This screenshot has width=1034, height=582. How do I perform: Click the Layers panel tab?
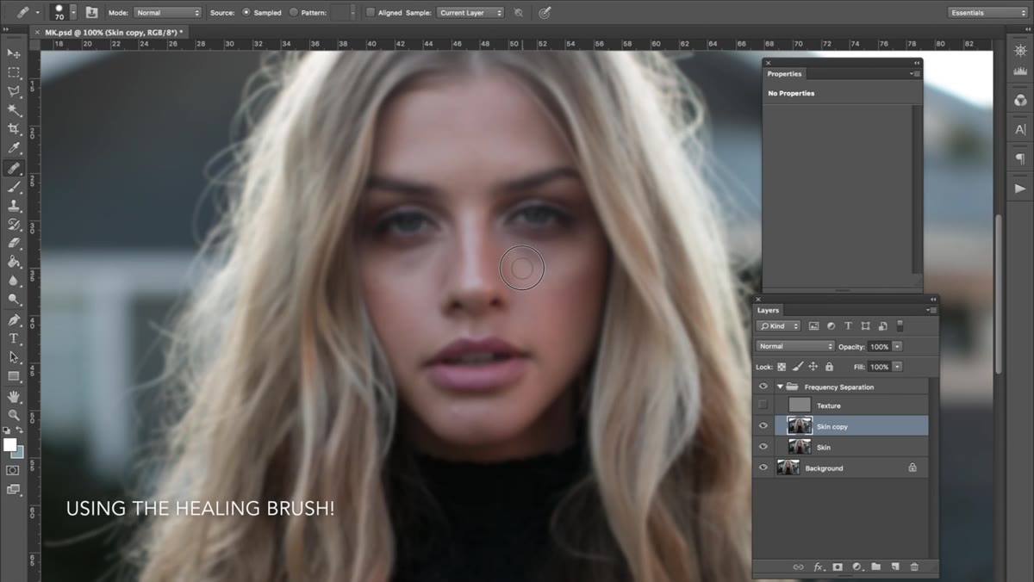pos(768,310)
